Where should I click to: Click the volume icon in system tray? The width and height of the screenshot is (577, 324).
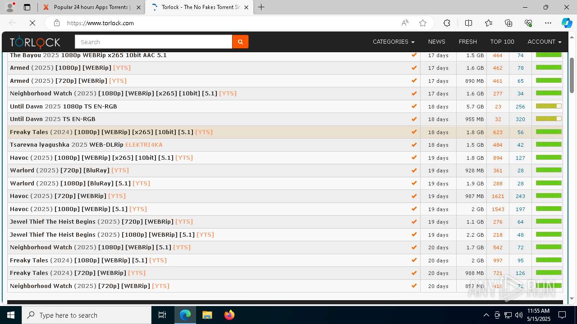[518, 315]
